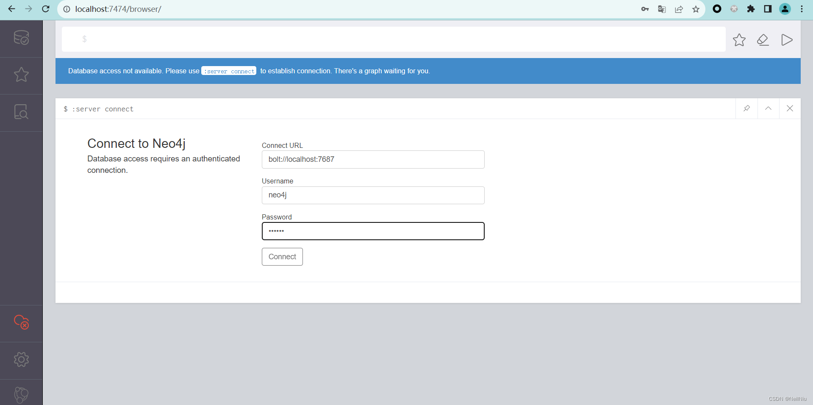View site information icon in address bar
Screen dimensions: 813x405
point(67,9)
